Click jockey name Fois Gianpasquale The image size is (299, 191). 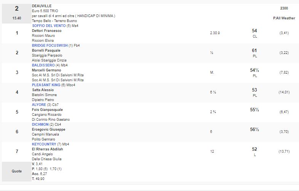[x=47, y=110]
